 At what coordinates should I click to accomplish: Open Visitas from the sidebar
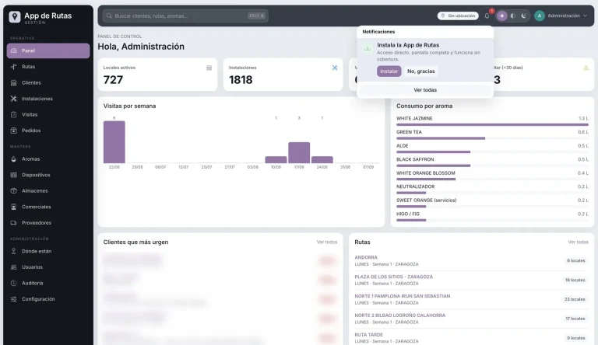[x=48, y=115]
